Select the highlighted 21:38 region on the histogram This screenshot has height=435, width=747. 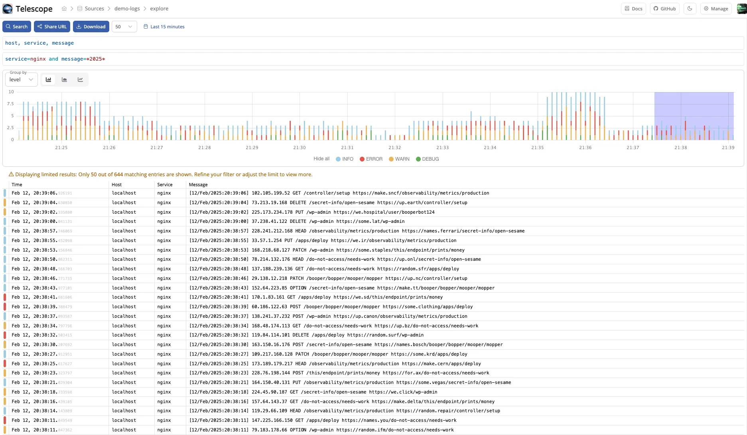click(694, 116)
